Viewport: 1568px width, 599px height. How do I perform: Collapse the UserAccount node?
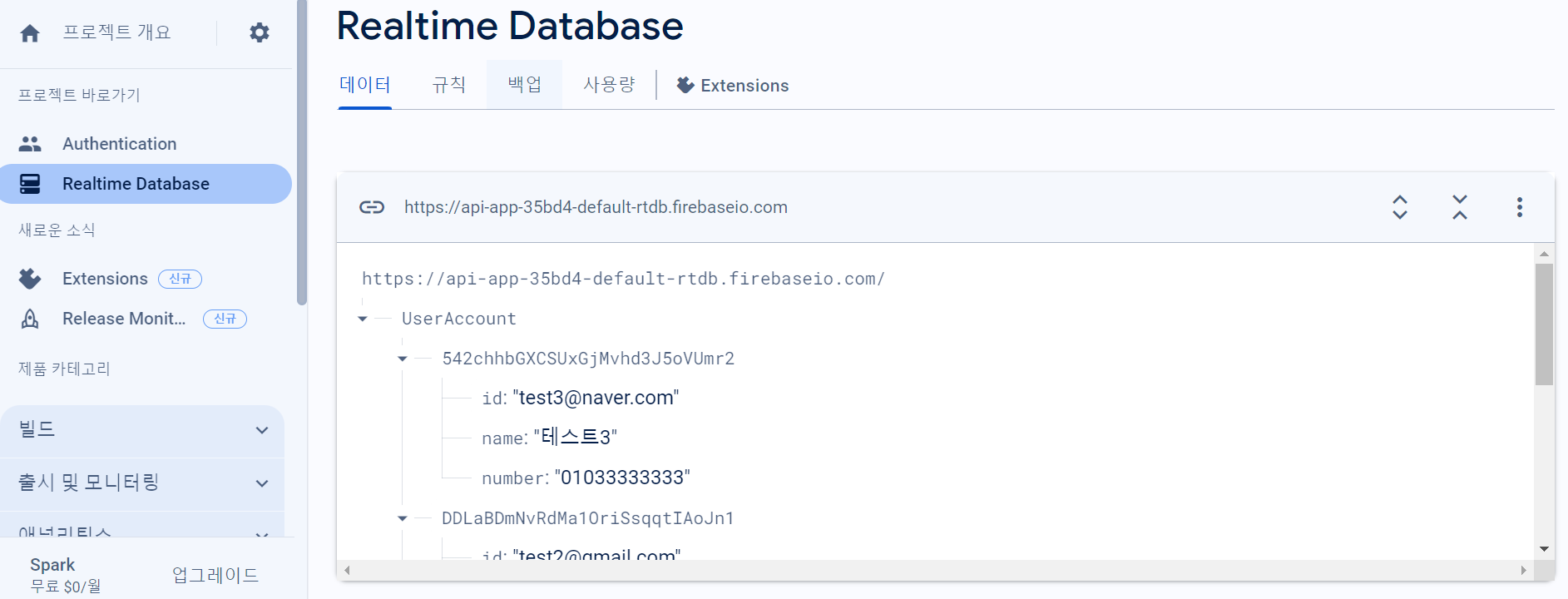(x=363, y=319)
